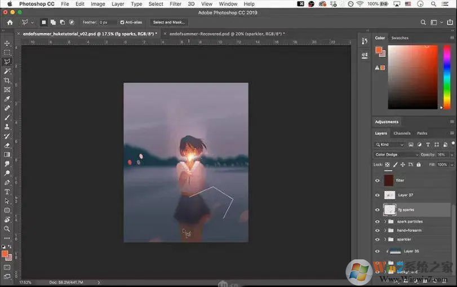Select the Hand tool
The height and width of the screenshot is (287, 457).
tap(7, 219)
